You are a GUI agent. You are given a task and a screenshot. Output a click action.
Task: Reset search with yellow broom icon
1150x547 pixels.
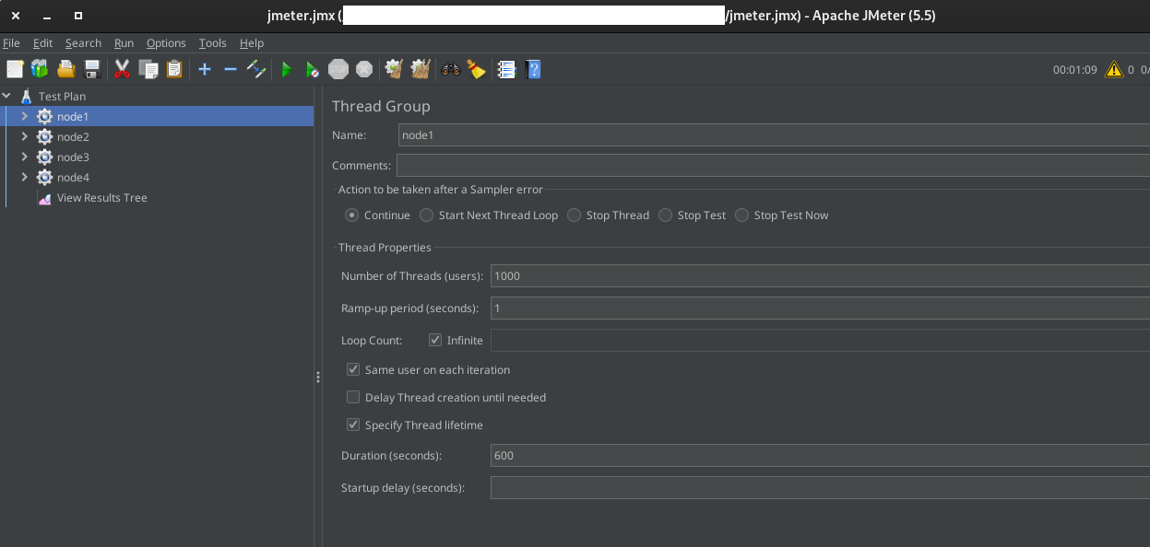(476, 69)
